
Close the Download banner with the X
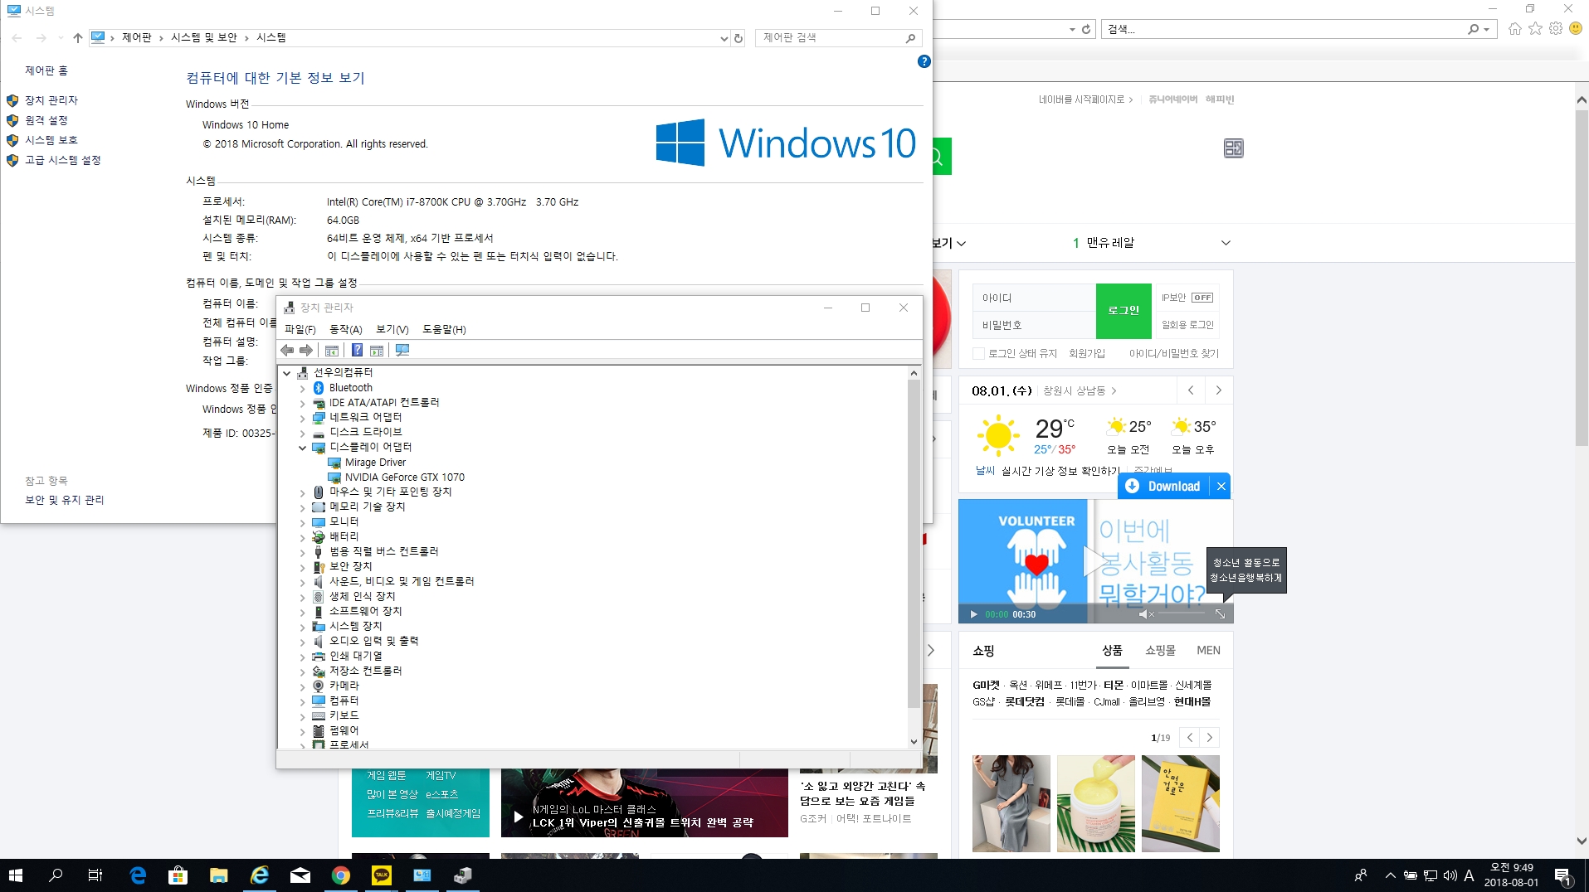click(x=1221, y=487)
